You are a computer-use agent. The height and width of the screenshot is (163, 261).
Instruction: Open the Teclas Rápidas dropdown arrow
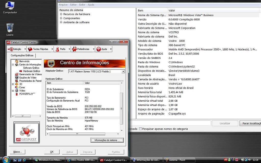coord(52,49)
